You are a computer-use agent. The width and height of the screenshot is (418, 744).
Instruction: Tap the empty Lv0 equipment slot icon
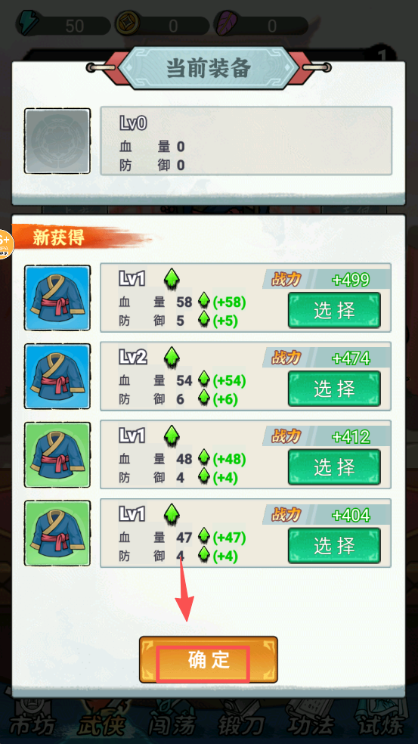tap(57, 141)
